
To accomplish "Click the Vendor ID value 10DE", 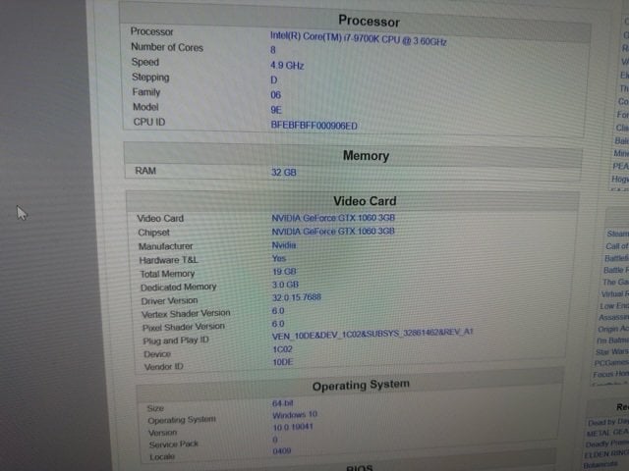I will [x=283, y=362].
